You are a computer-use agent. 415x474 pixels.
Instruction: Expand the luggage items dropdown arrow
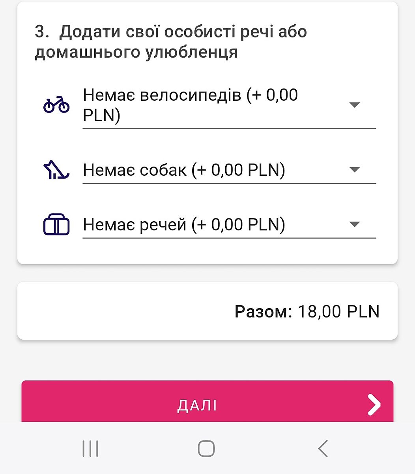point(355,225)
